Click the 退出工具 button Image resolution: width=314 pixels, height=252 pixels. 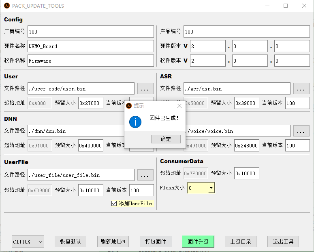(x=283, y=241)
